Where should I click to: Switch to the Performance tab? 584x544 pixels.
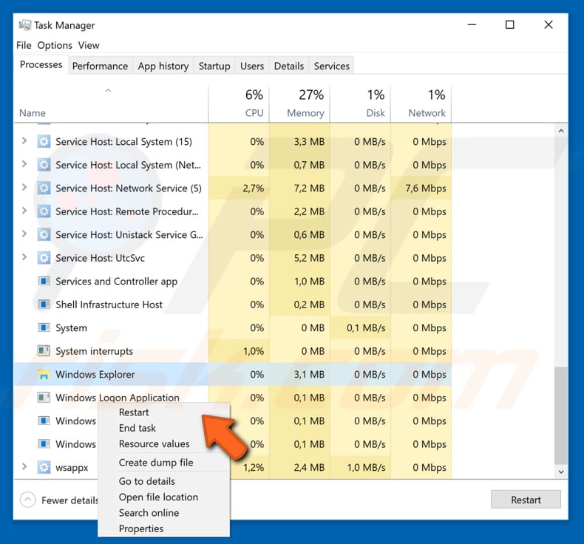[x=101, y=66]
